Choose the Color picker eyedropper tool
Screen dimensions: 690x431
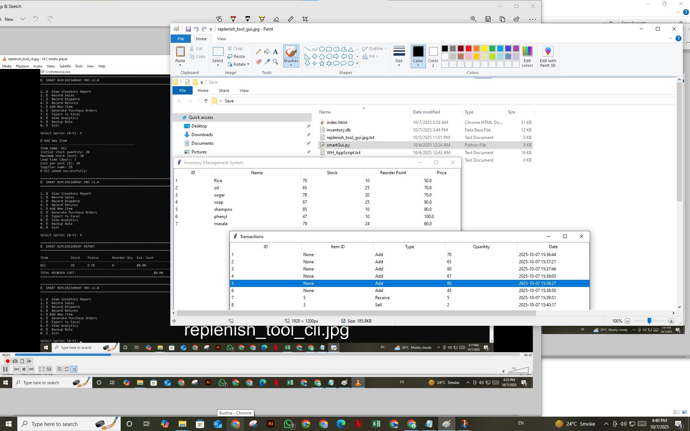click(x=267, y=62)
